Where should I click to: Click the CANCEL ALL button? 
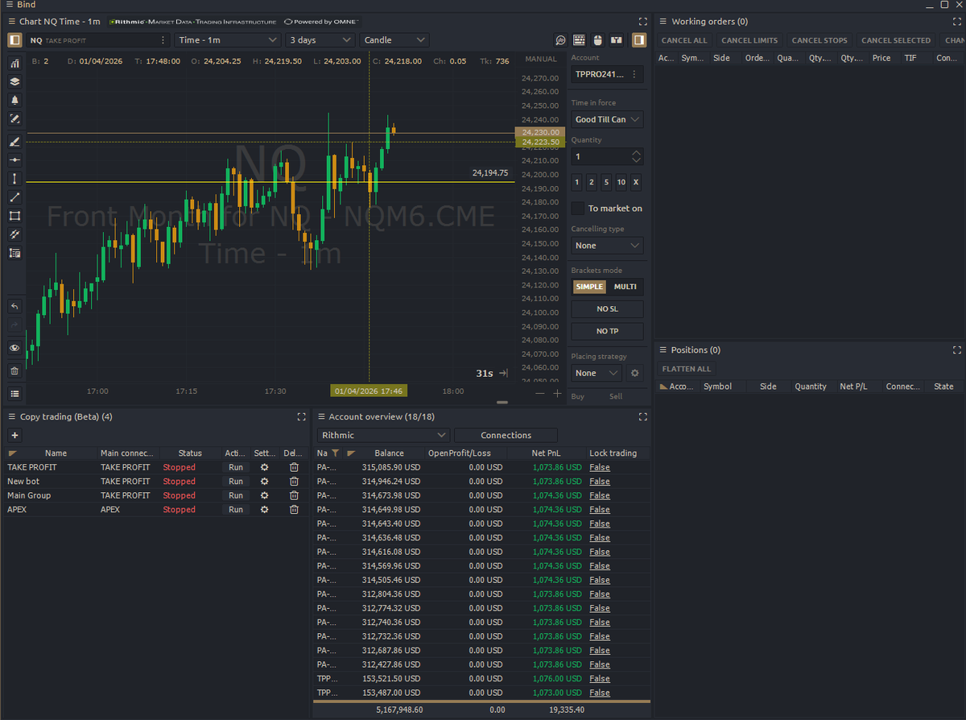tap(684, 40)
